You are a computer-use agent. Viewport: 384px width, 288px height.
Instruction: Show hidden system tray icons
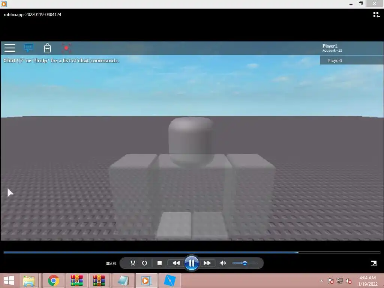[x=321, y=281]
